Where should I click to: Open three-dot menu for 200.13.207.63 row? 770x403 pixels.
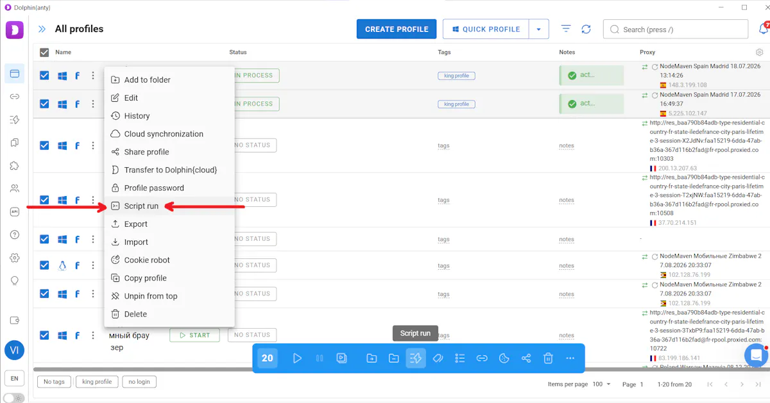point(93,145)
